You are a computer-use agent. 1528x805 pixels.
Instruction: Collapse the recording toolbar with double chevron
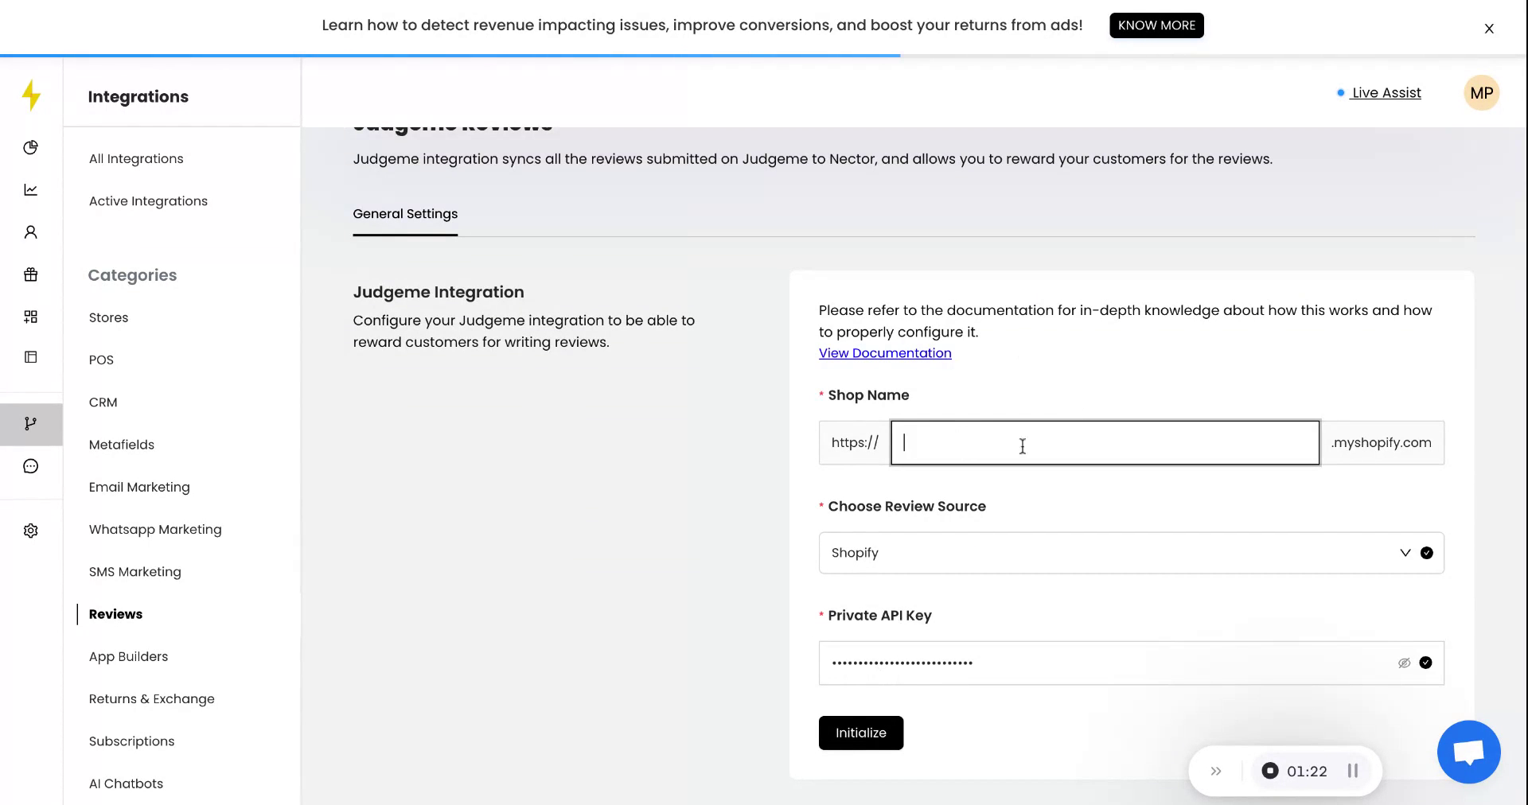click(1216, 771)
